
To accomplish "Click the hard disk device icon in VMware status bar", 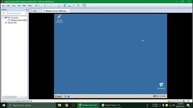I will coord(169,101).
